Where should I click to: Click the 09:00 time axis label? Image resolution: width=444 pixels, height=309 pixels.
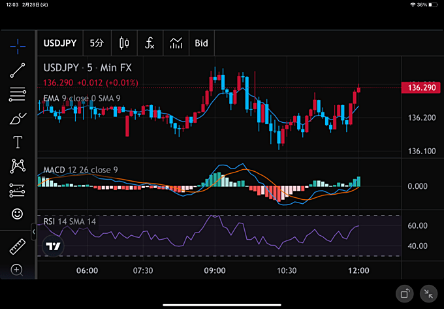tap(215, 270)
